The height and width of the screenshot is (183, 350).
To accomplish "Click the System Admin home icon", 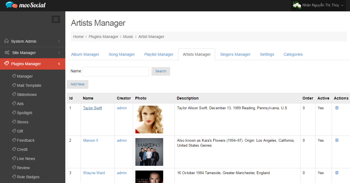I will tap(6, 41).
